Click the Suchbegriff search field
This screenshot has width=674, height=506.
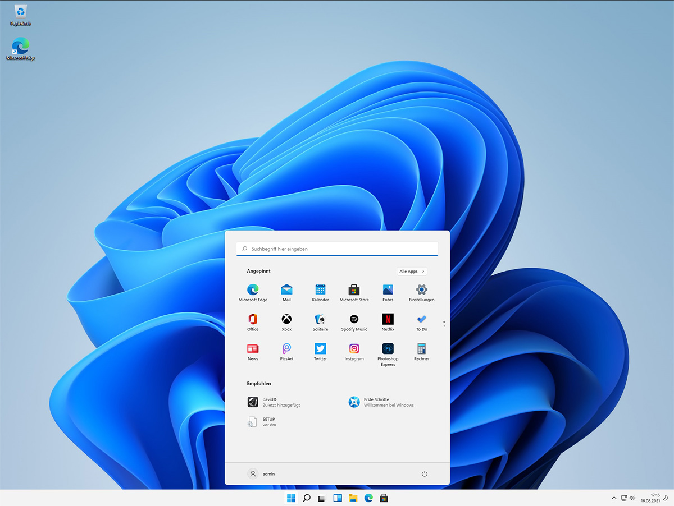[x=337, y=249]
